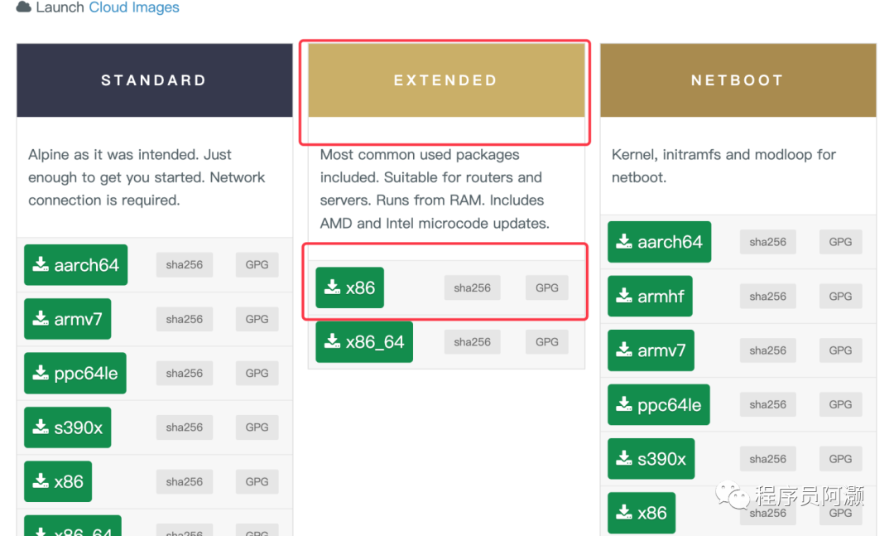This screenshot has width=894, height=536.
Task: Open GPG signature for Extended x86
Action: [x=547, y=287]
